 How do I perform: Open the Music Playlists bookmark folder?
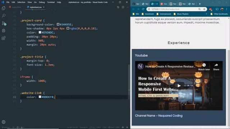(181, 14)
